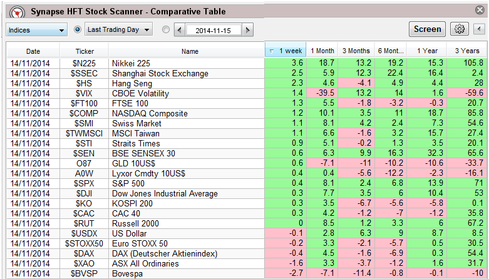The image size is (489, 279).
Task: Click the Ticker column header
Action: point(85,51)
